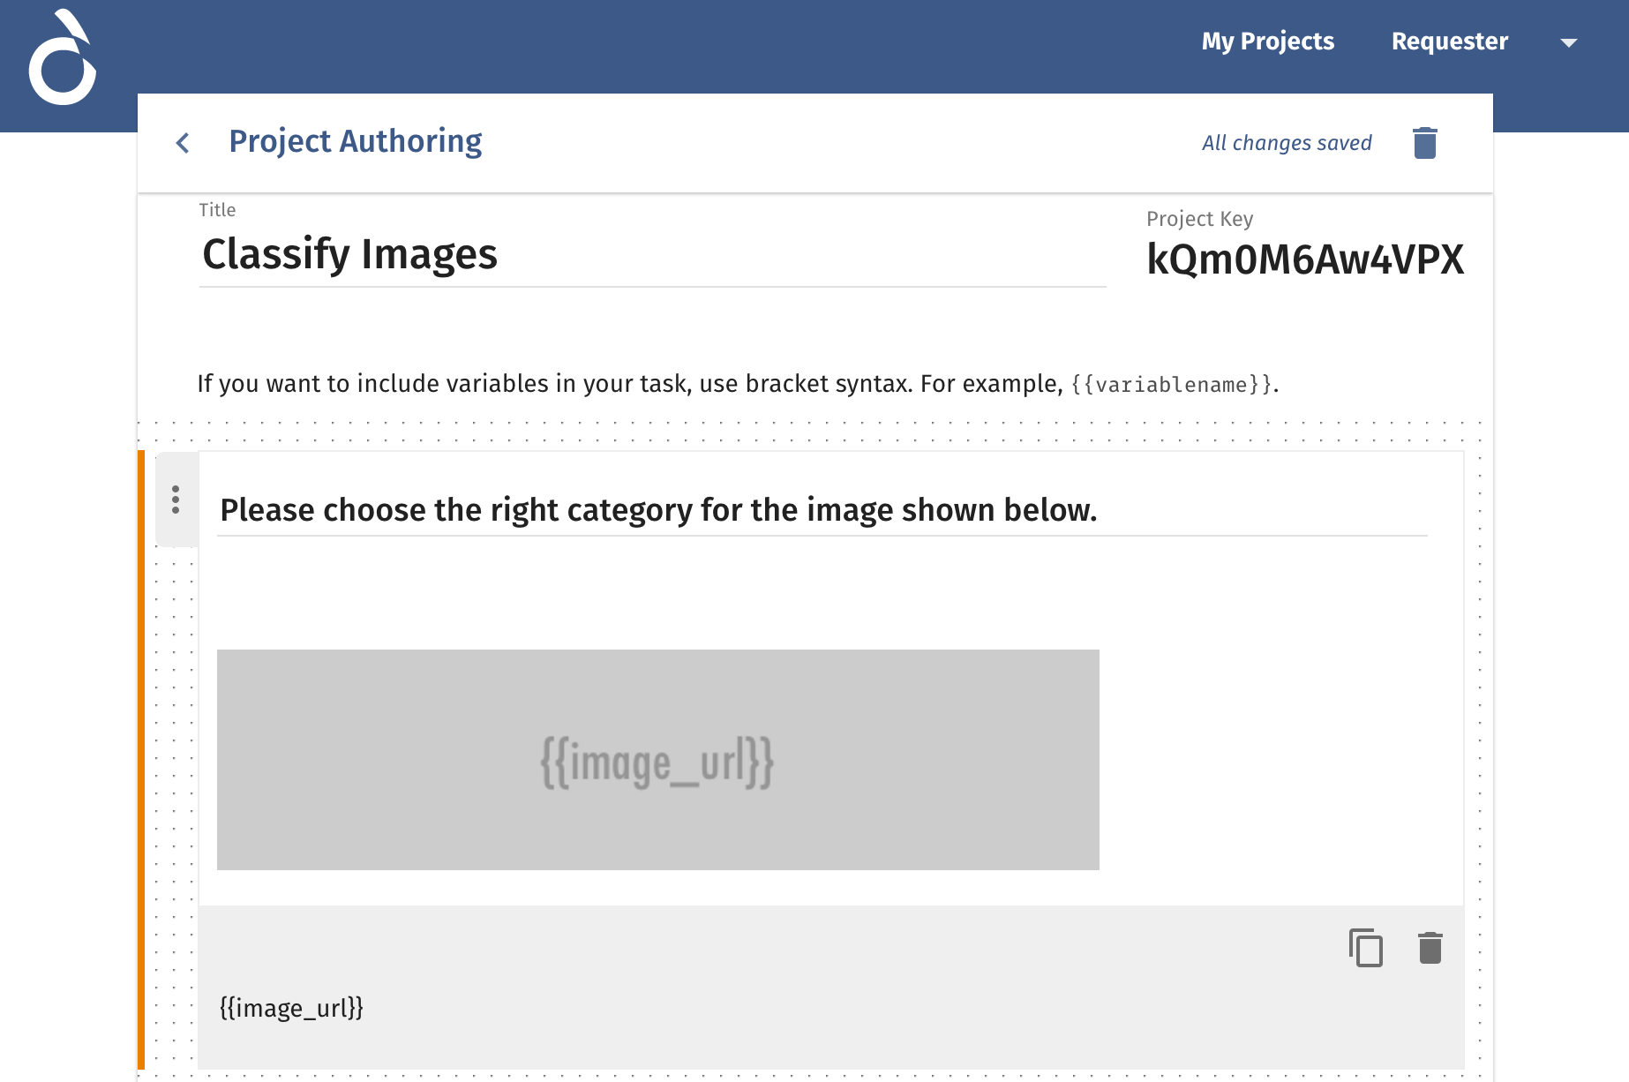The height and width of the screenshot is (1082, 1629).
Task: Click the Project Key label
Action: click(1199, 219)
